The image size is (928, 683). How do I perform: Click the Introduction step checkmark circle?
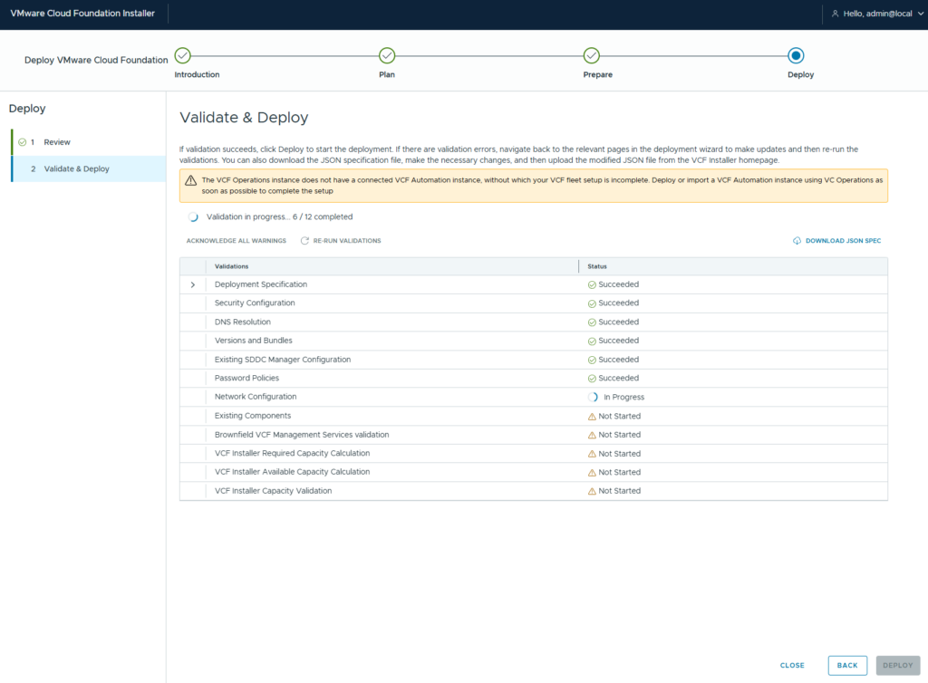point(183,55)
